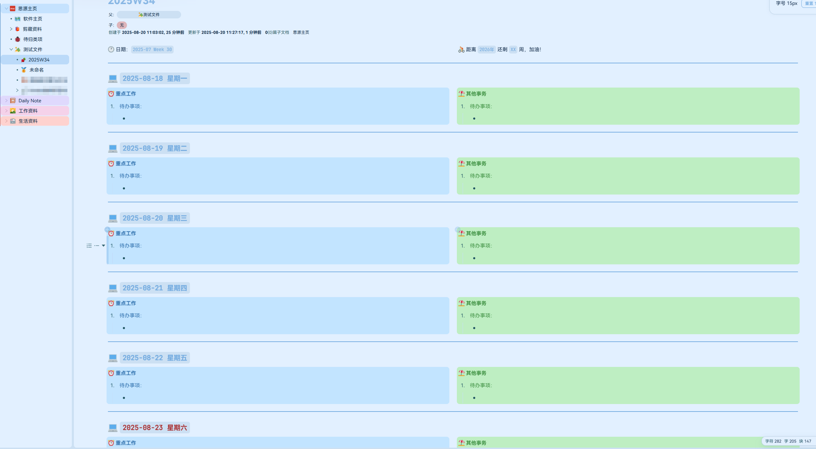
Task: Click the cyclist icon before 距离
Action: click(x=461, y=50)
